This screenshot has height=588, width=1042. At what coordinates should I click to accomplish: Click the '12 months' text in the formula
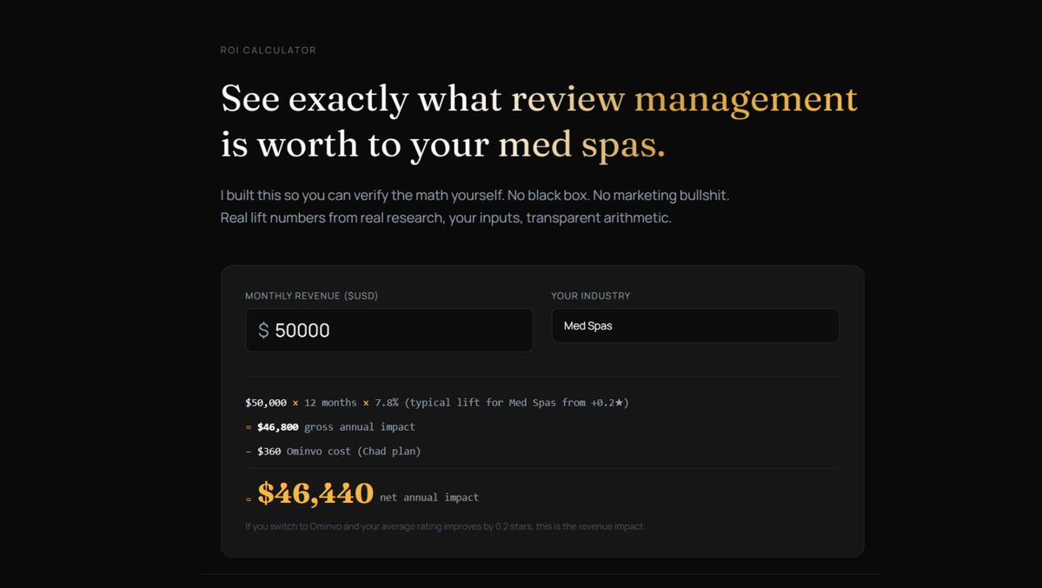(x=330, y=403)
